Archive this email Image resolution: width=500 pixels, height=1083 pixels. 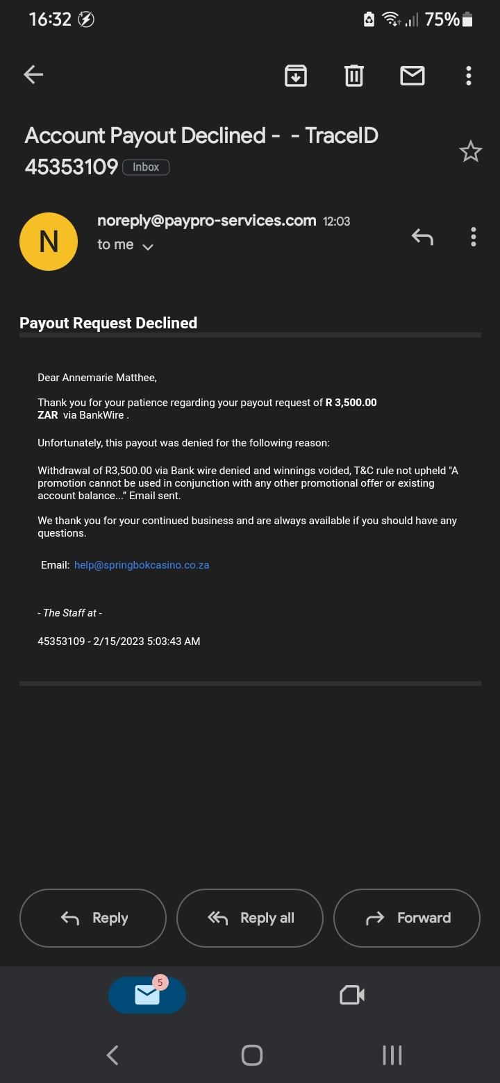[x=296, y=75]
